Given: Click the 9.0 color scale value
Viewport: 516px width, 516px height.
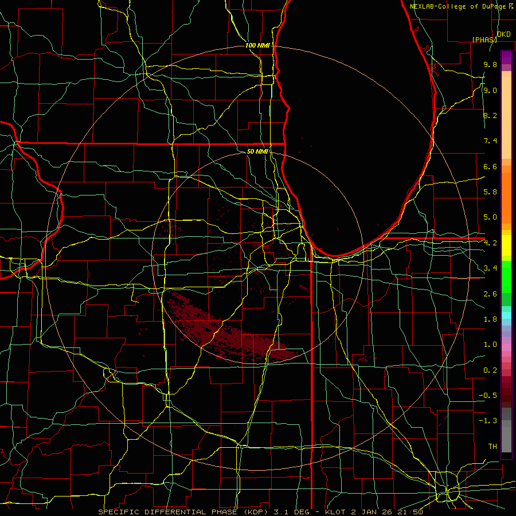Looking at the screenshot, I should click(490, 90).
